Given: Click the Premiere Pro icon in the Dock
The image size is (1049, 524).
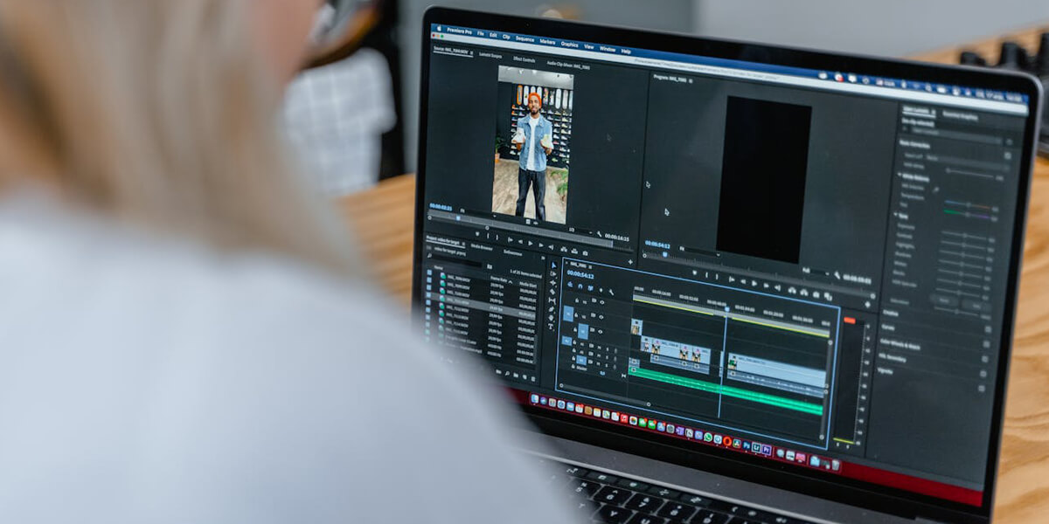Looking at the screenshot, I should 767,450.
